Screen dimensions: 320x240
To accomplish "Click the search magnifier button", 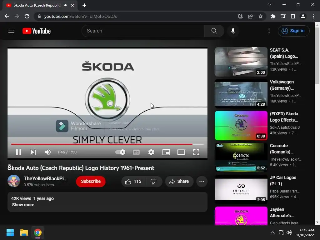I will click(x=214, y=31).
